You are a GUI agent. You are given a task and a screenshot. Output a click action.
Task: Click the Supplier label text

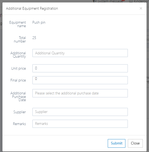[20, 112]
